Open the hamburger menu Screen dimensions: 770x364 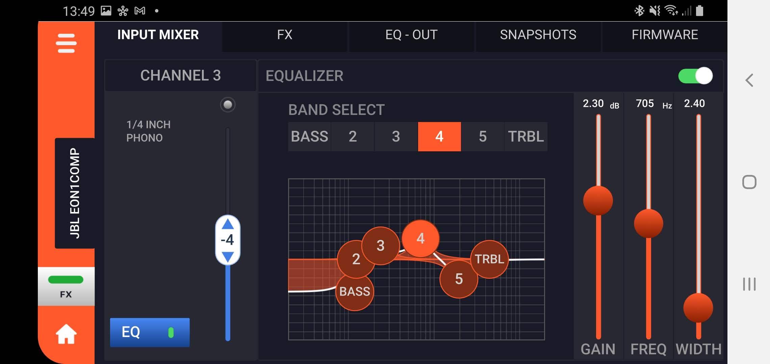66,43
